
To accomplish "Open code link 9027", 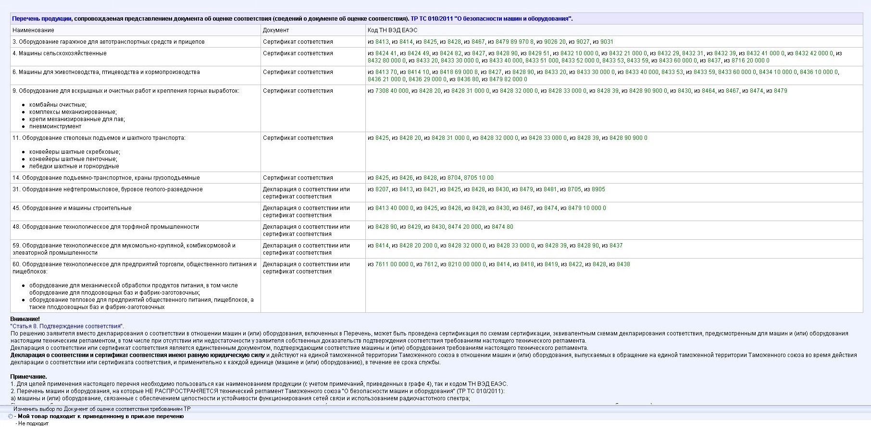I will pos(583,42).
